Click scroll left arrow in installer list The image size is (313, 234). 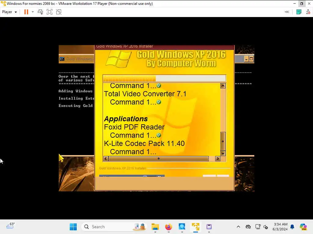106,158
